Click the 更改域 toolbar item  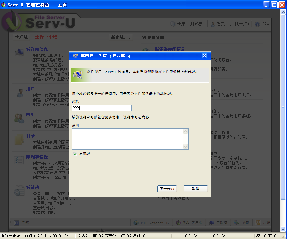(218, 223)
